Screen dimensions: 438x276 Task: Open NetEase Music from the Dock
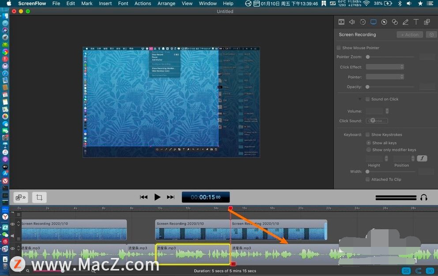[5, 242]
